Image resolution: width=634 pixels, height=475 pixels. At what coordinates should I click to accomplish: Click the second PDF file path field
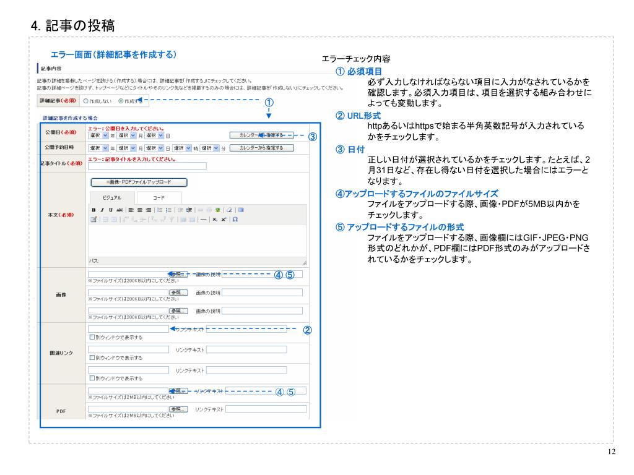coord(128,409)
